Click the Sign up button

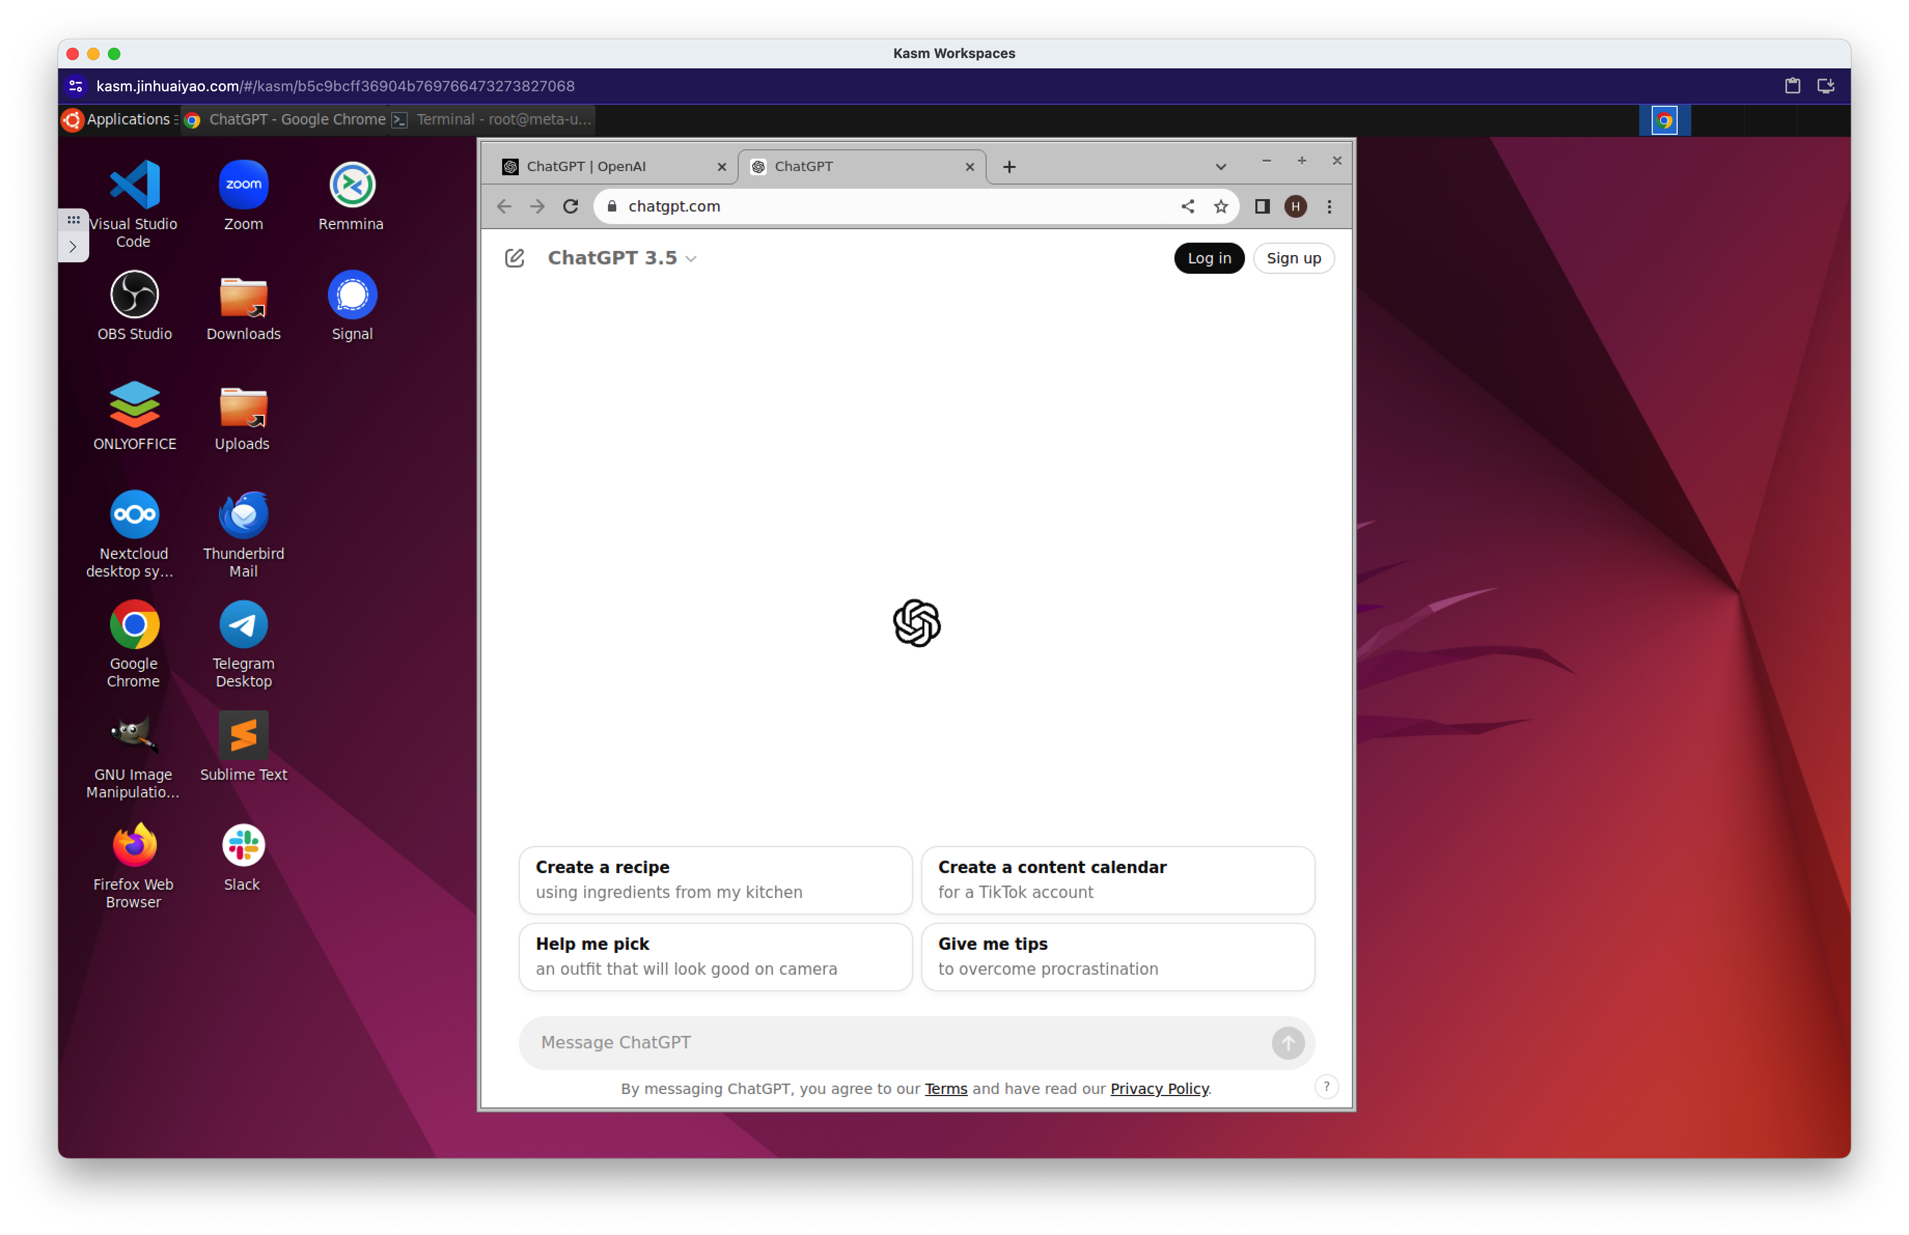[x=1293, y=258]
